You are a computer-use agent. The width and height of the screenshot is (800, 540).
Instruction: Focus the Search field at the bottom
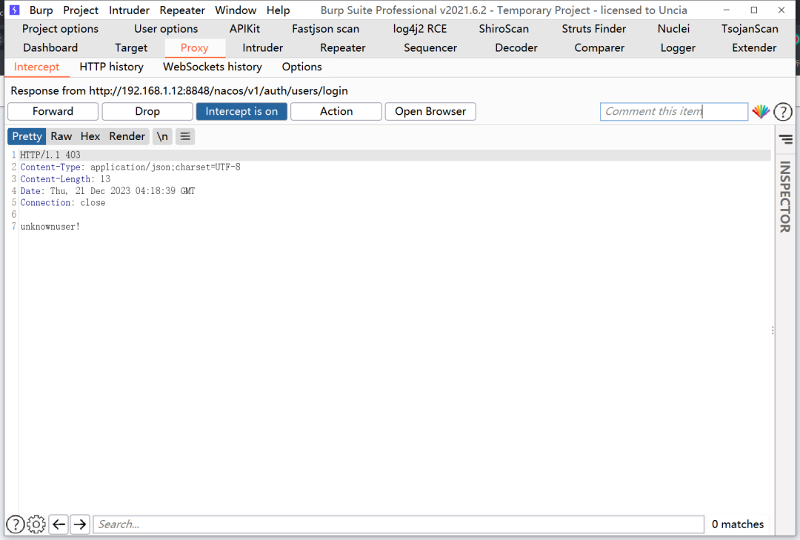pyautogui.click(x=399, y=524)
